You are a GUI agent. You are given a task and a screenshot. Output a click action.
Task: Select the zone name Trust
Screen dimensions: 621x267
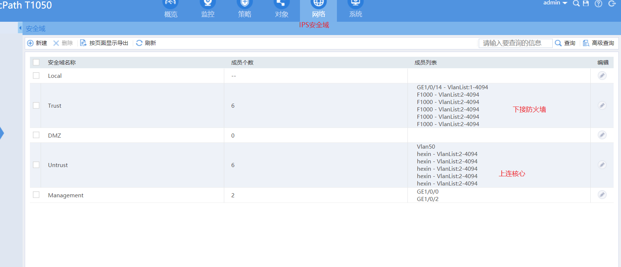click(55, 106)
